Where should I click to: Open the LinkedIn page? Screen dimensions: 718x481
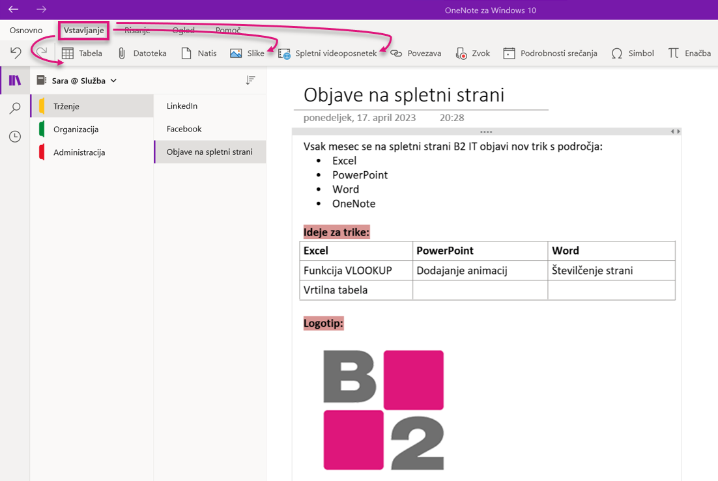click(x=210, y=105)
